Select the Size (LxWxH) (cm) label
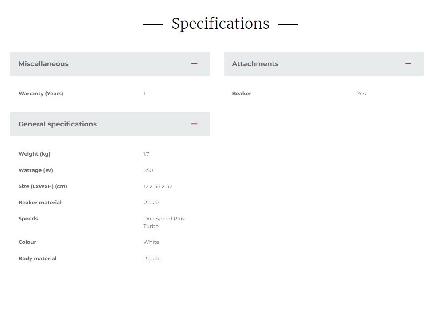 click(x=43, y=186)
